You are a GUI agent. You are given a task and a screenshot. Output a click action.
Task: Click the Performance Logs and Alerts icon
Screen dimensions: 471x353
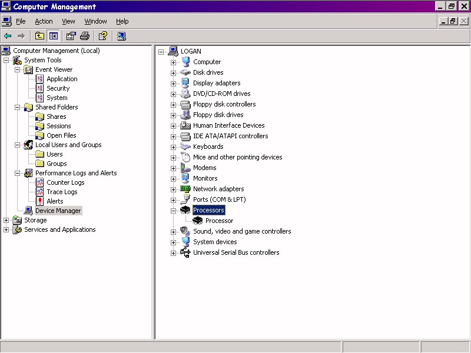click(x=28, y=173)
